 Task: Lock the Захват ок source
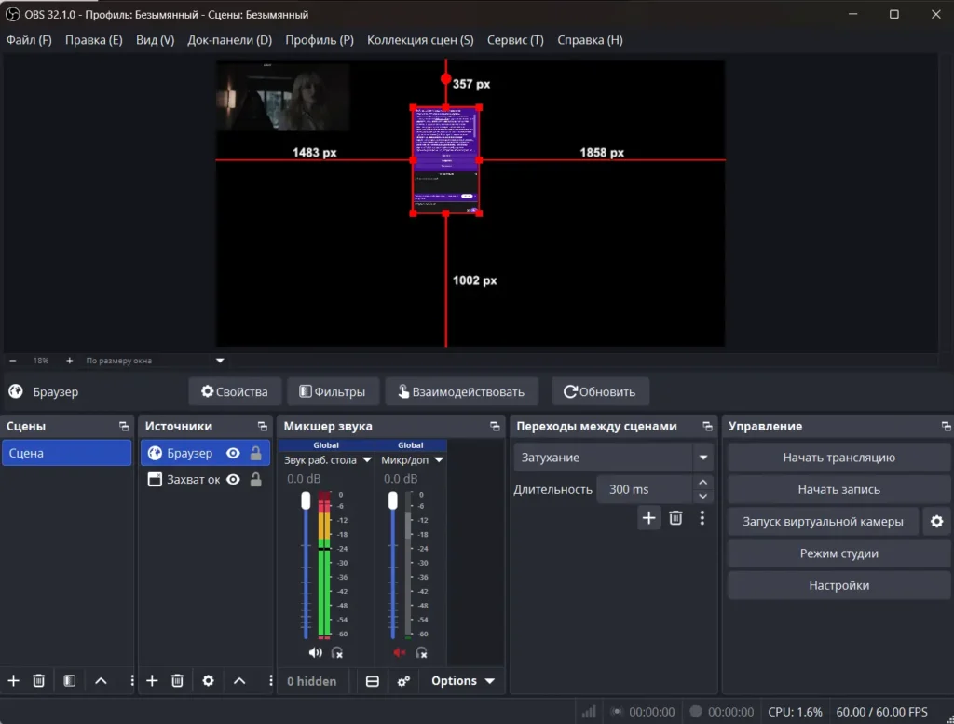255,480
